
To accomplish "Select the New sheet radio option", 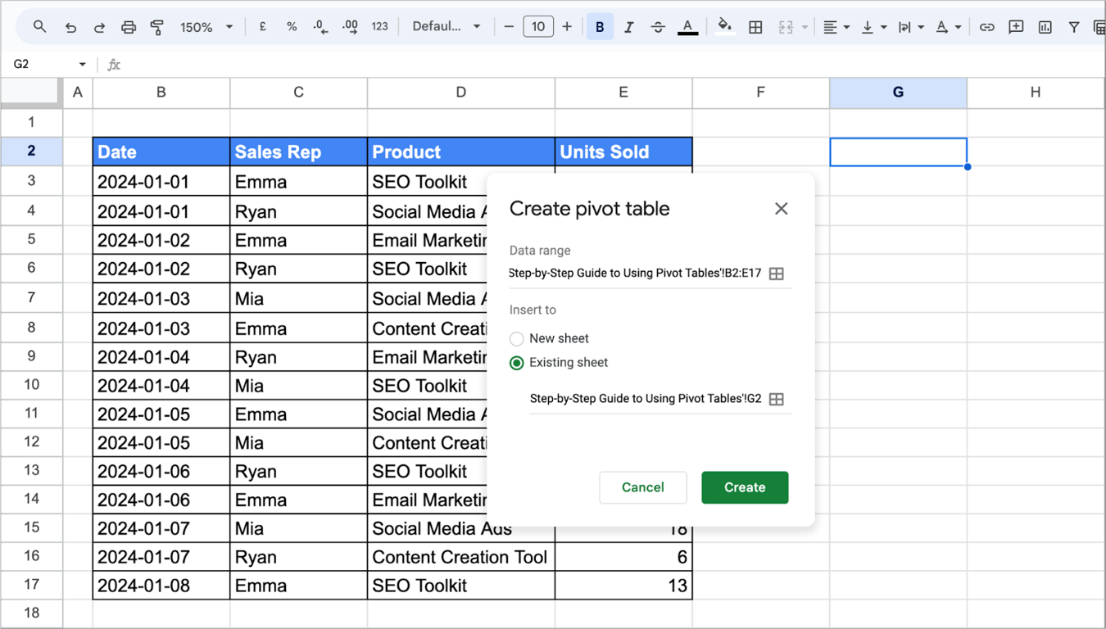I will click(x=517, y=338).
